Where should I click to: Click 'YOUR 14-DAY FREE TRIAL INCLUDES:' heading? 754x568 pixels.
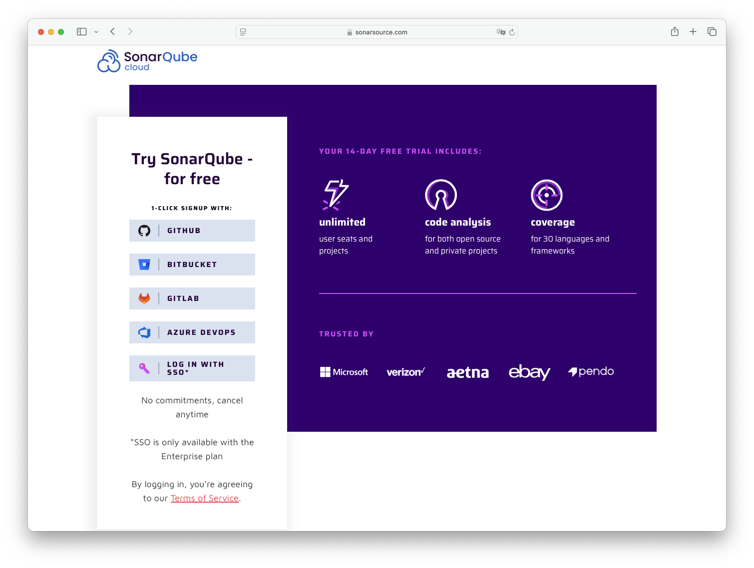pos(400,151)
